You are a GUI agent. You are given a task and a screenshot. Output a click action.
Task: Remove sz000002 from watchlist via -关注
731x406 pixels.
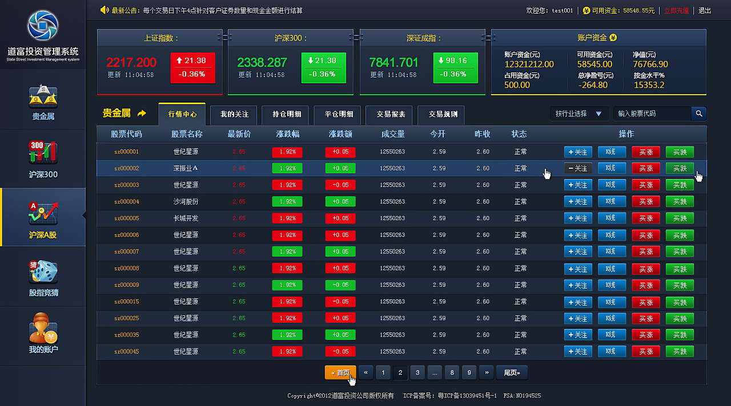577,168
